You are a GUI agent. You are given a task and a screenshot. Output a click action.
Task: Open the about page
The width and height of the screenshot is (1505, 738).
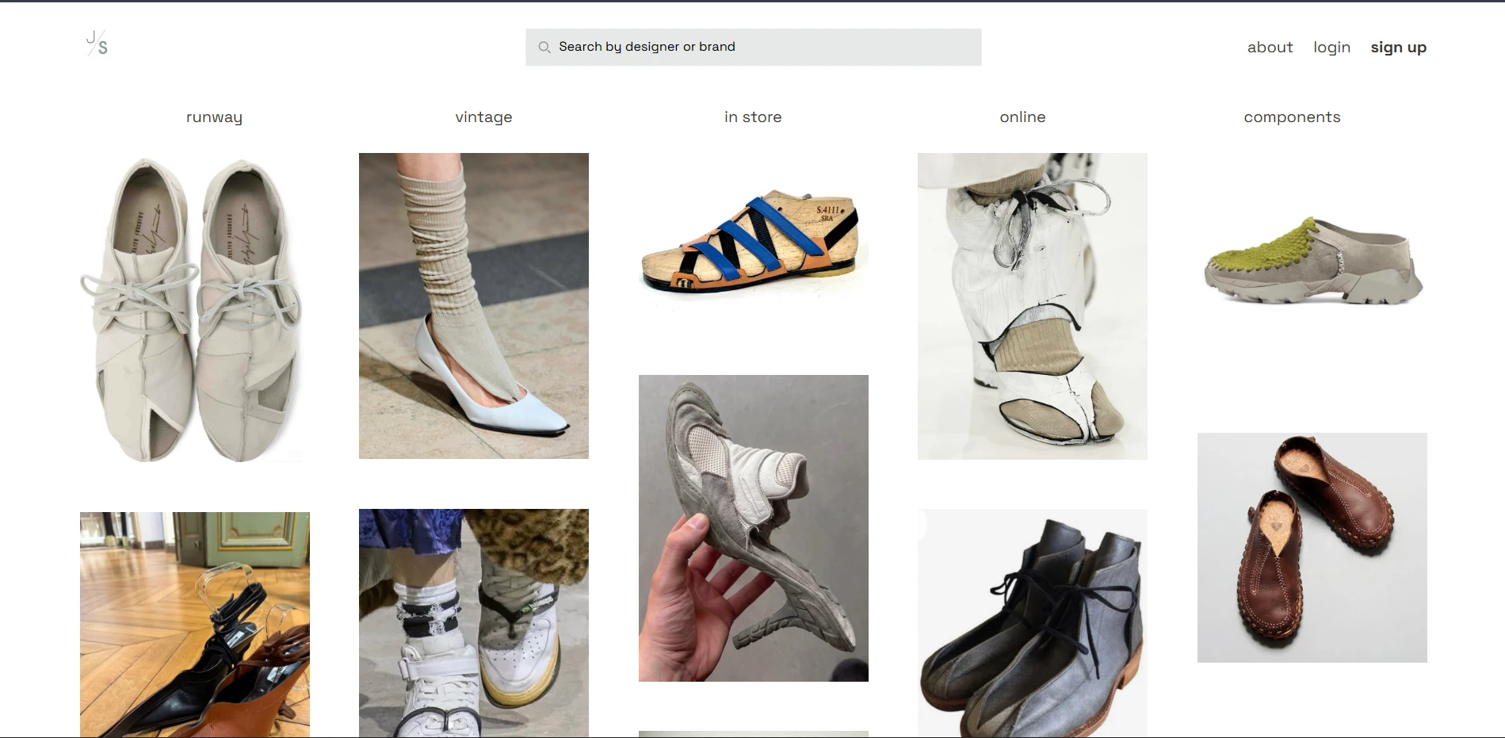click(x=1270, y=48)
